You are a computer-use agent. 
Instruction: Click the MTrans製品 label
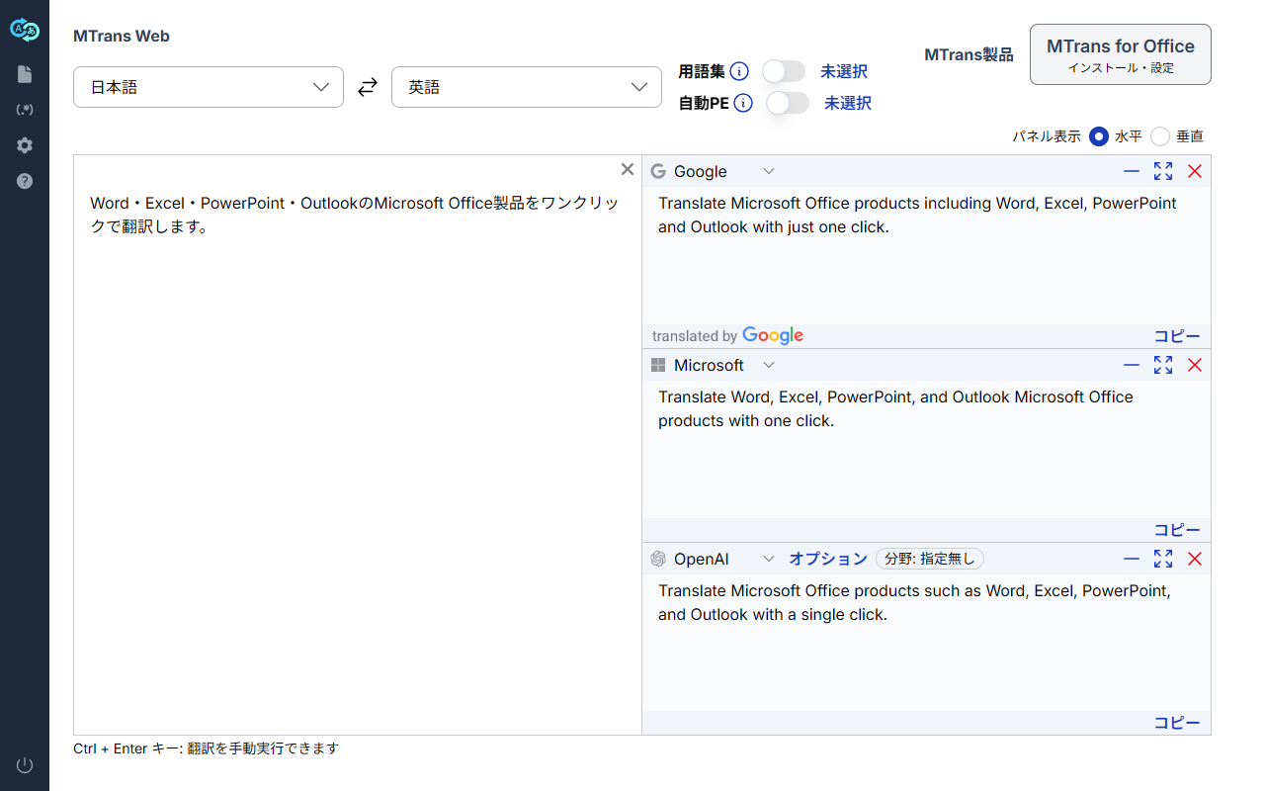point(969,54)
